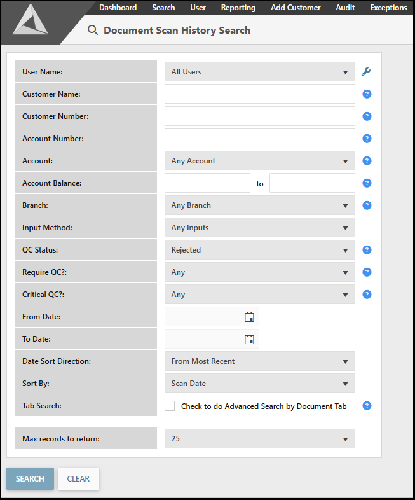Open the From Date calendar picker
Viewport: 415px width, 500px height.
click(x=249, y=317)
